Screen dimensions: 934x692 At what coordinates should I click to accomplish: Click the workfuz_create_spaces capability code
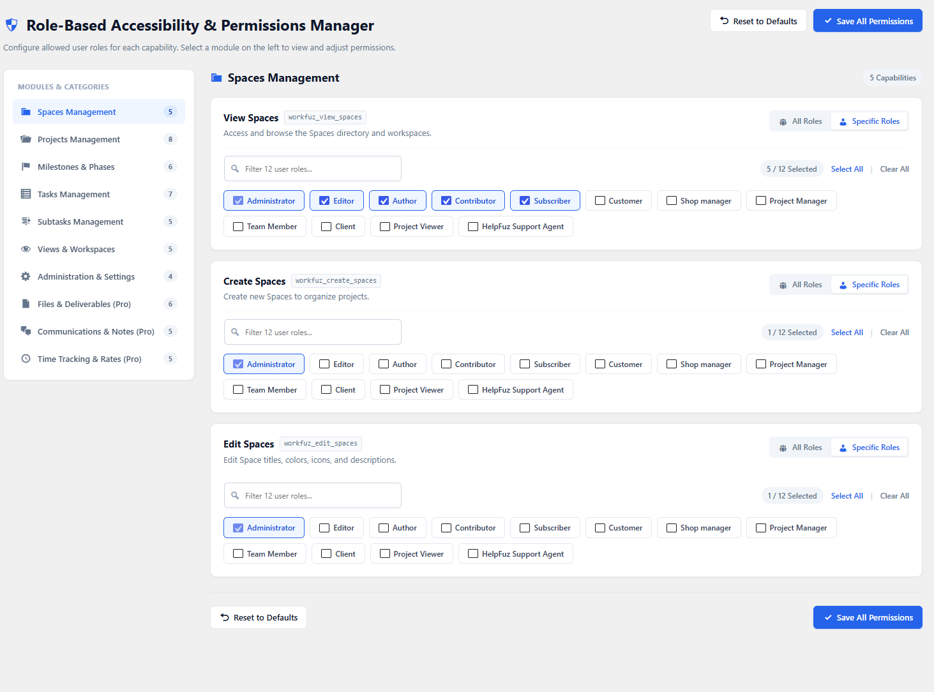click(336, 281)
